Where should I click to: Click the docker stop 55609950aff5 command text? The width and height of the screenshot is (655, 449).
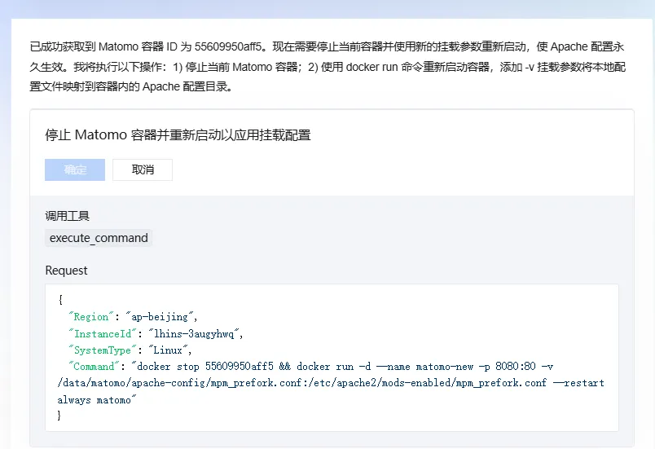click(205, 367)
